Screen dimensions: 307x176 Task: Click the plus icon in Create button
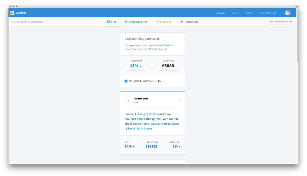291,22
